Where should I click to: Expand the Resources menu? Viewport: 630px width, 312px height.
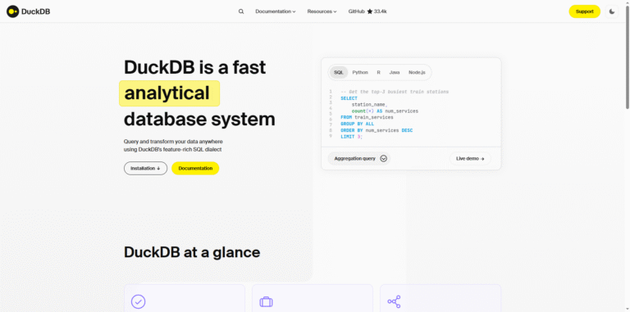(x=322, y=11)
